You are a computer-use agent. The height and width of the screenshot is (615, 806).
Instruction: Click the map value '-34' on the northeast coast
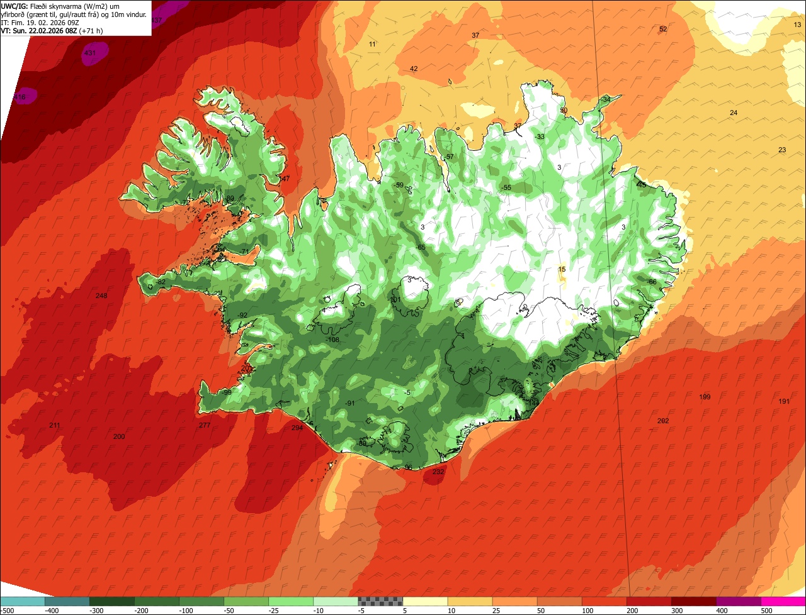[x=606, y=99]
